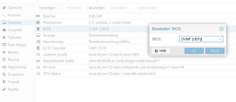The image size is (236, 102).
Task: Switch to the Task History section
Action: point(17,45)
